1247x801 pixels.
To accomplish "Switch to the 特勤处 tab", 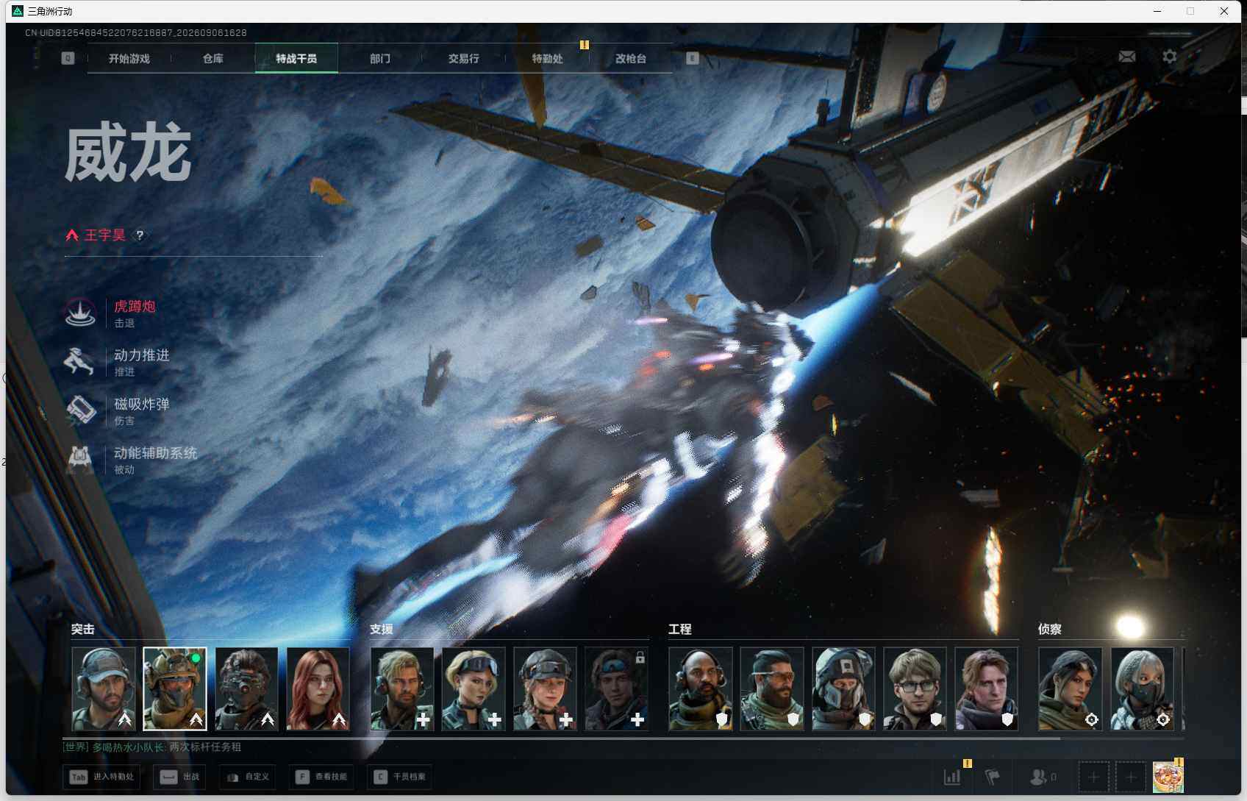I will coord(547,59).
